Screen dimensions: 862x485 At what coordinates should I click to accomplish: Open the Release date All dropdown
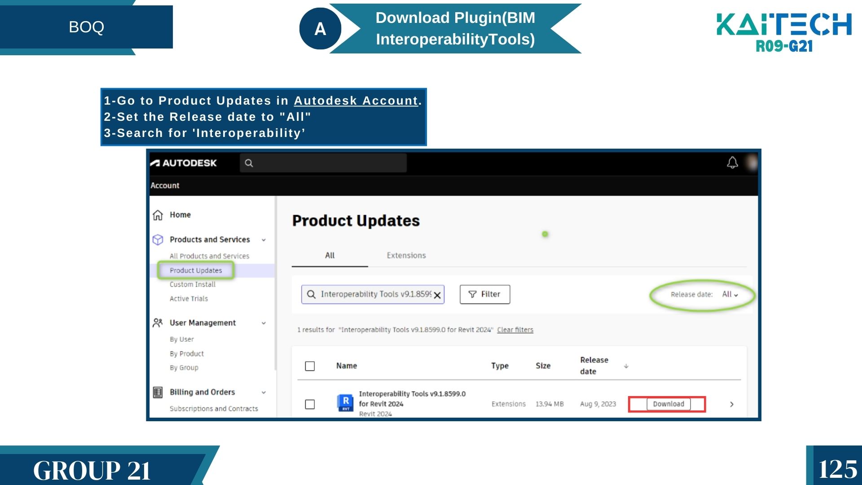[730, 295]
